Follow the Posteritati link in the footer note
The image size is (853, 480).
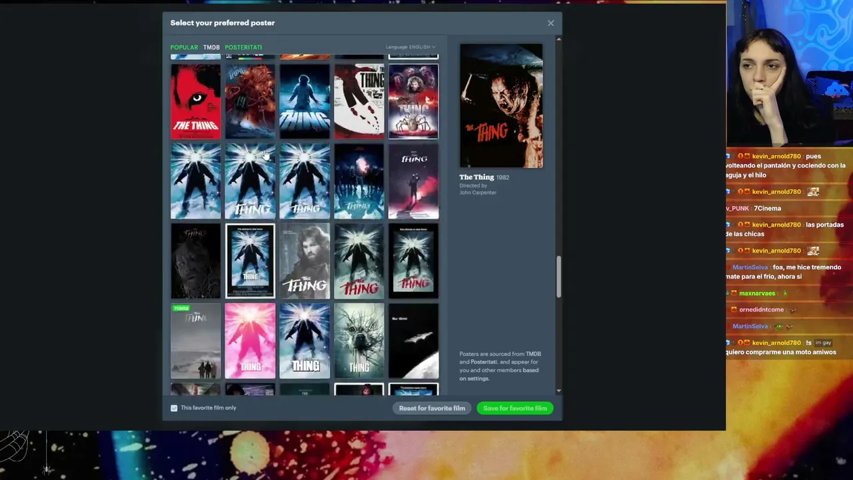[x=484, y=362]
